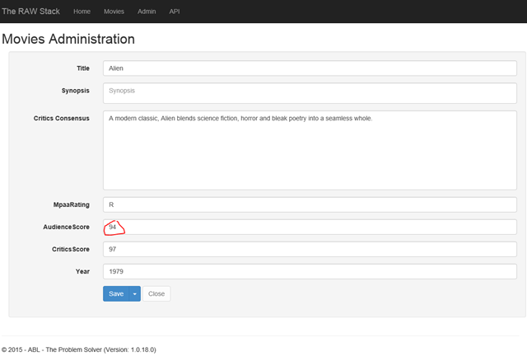Viewport: 527px width, 361px height.
Task: Select the MpaaRating input showing R
Action: click(310, 204)
